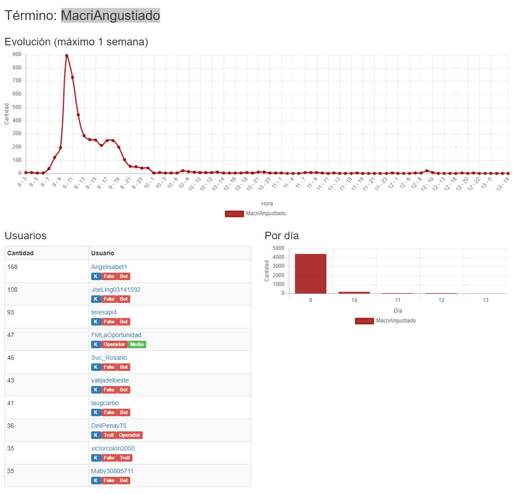This screenshot has width=514, height=495.
Task: Select the highlighted term MacriAngustiado in title
Action: (110, 16)
